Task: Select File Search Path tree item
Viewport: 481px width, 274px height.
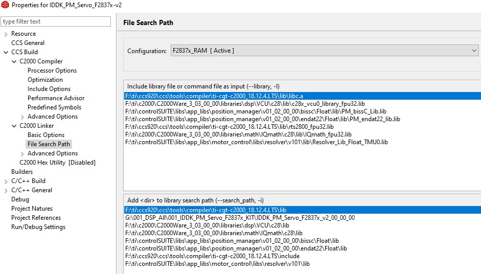Action: tap(49, 144)
